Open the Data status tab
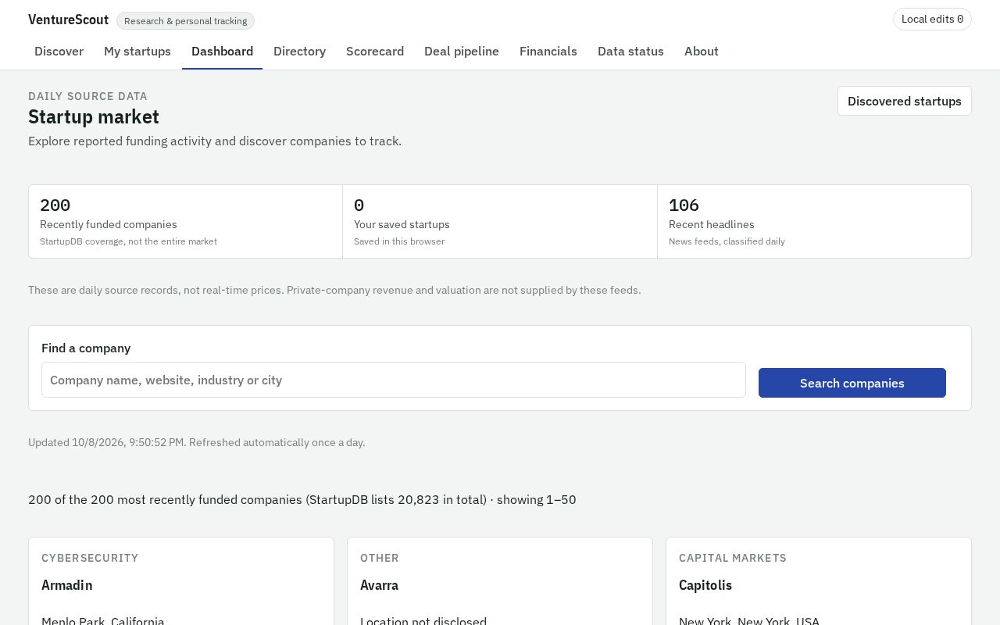 pos(630,51)
